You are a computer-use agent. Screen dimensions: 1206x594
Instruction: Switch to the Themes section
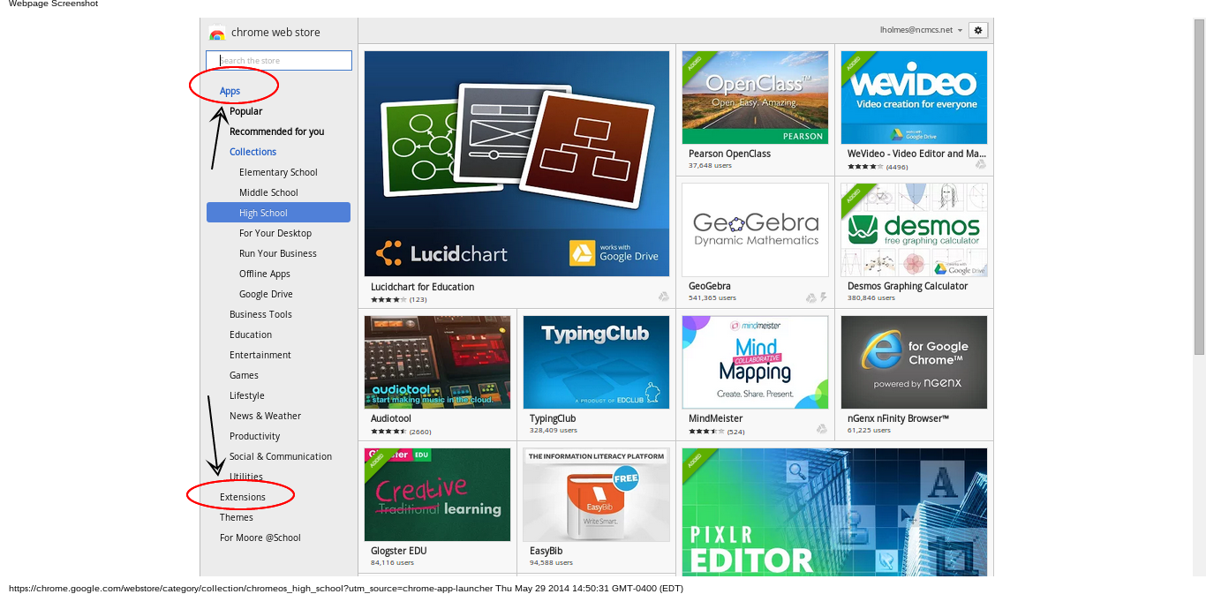click(x=237, y=517)
